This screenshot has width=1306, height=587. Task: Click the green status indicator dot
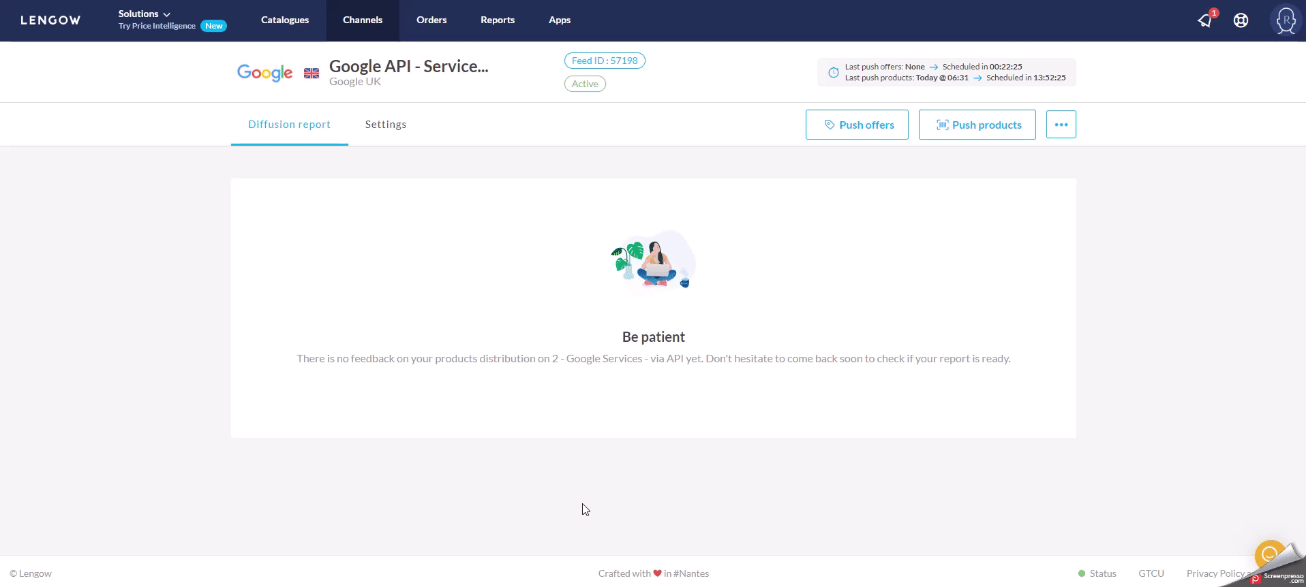(1082, 573)
